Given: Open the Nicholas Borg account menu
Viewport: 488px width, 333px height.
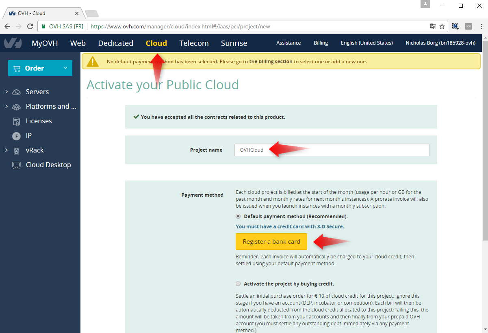Looking at the screenshot, I should pyautogui.click(x=440, y=43).
